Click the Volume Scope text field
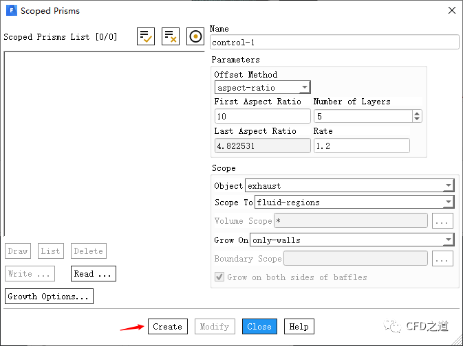463x346 pixels. [351, 221]
